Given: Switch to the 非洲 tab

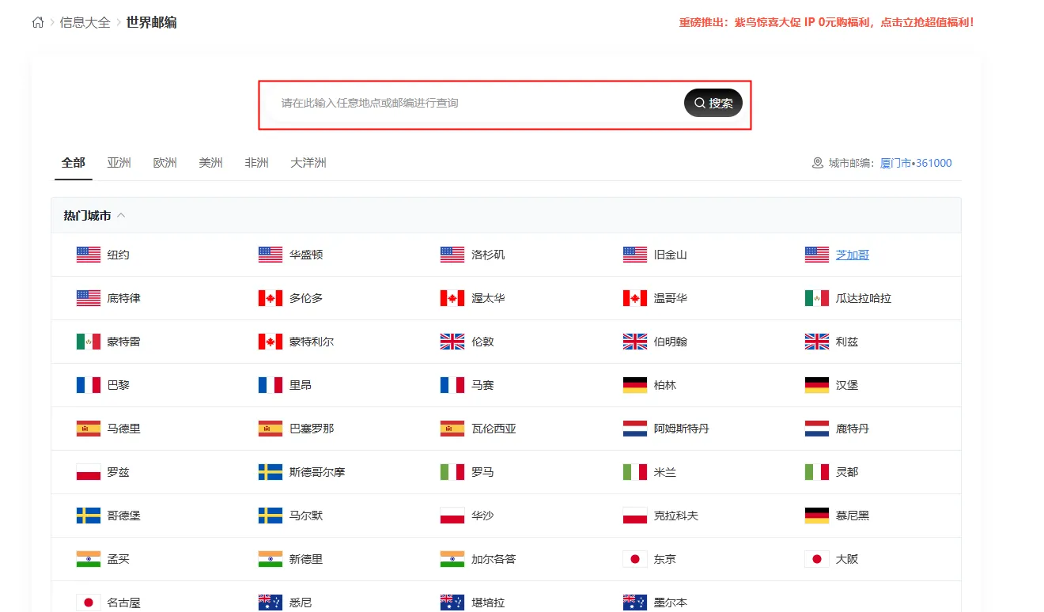Looking at the screenshot, I should (257, 163).
